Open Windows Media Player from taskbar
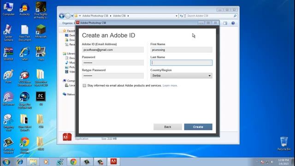The image size is (295, 166). point(46,162)
